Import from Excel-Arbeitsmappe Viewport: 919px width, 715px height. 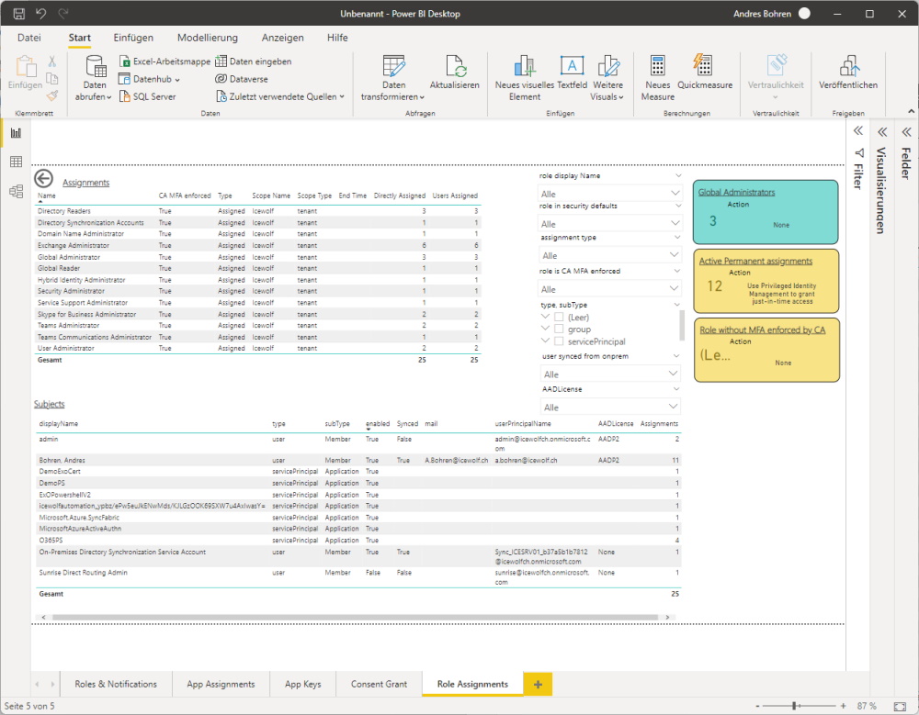(165, 61)
